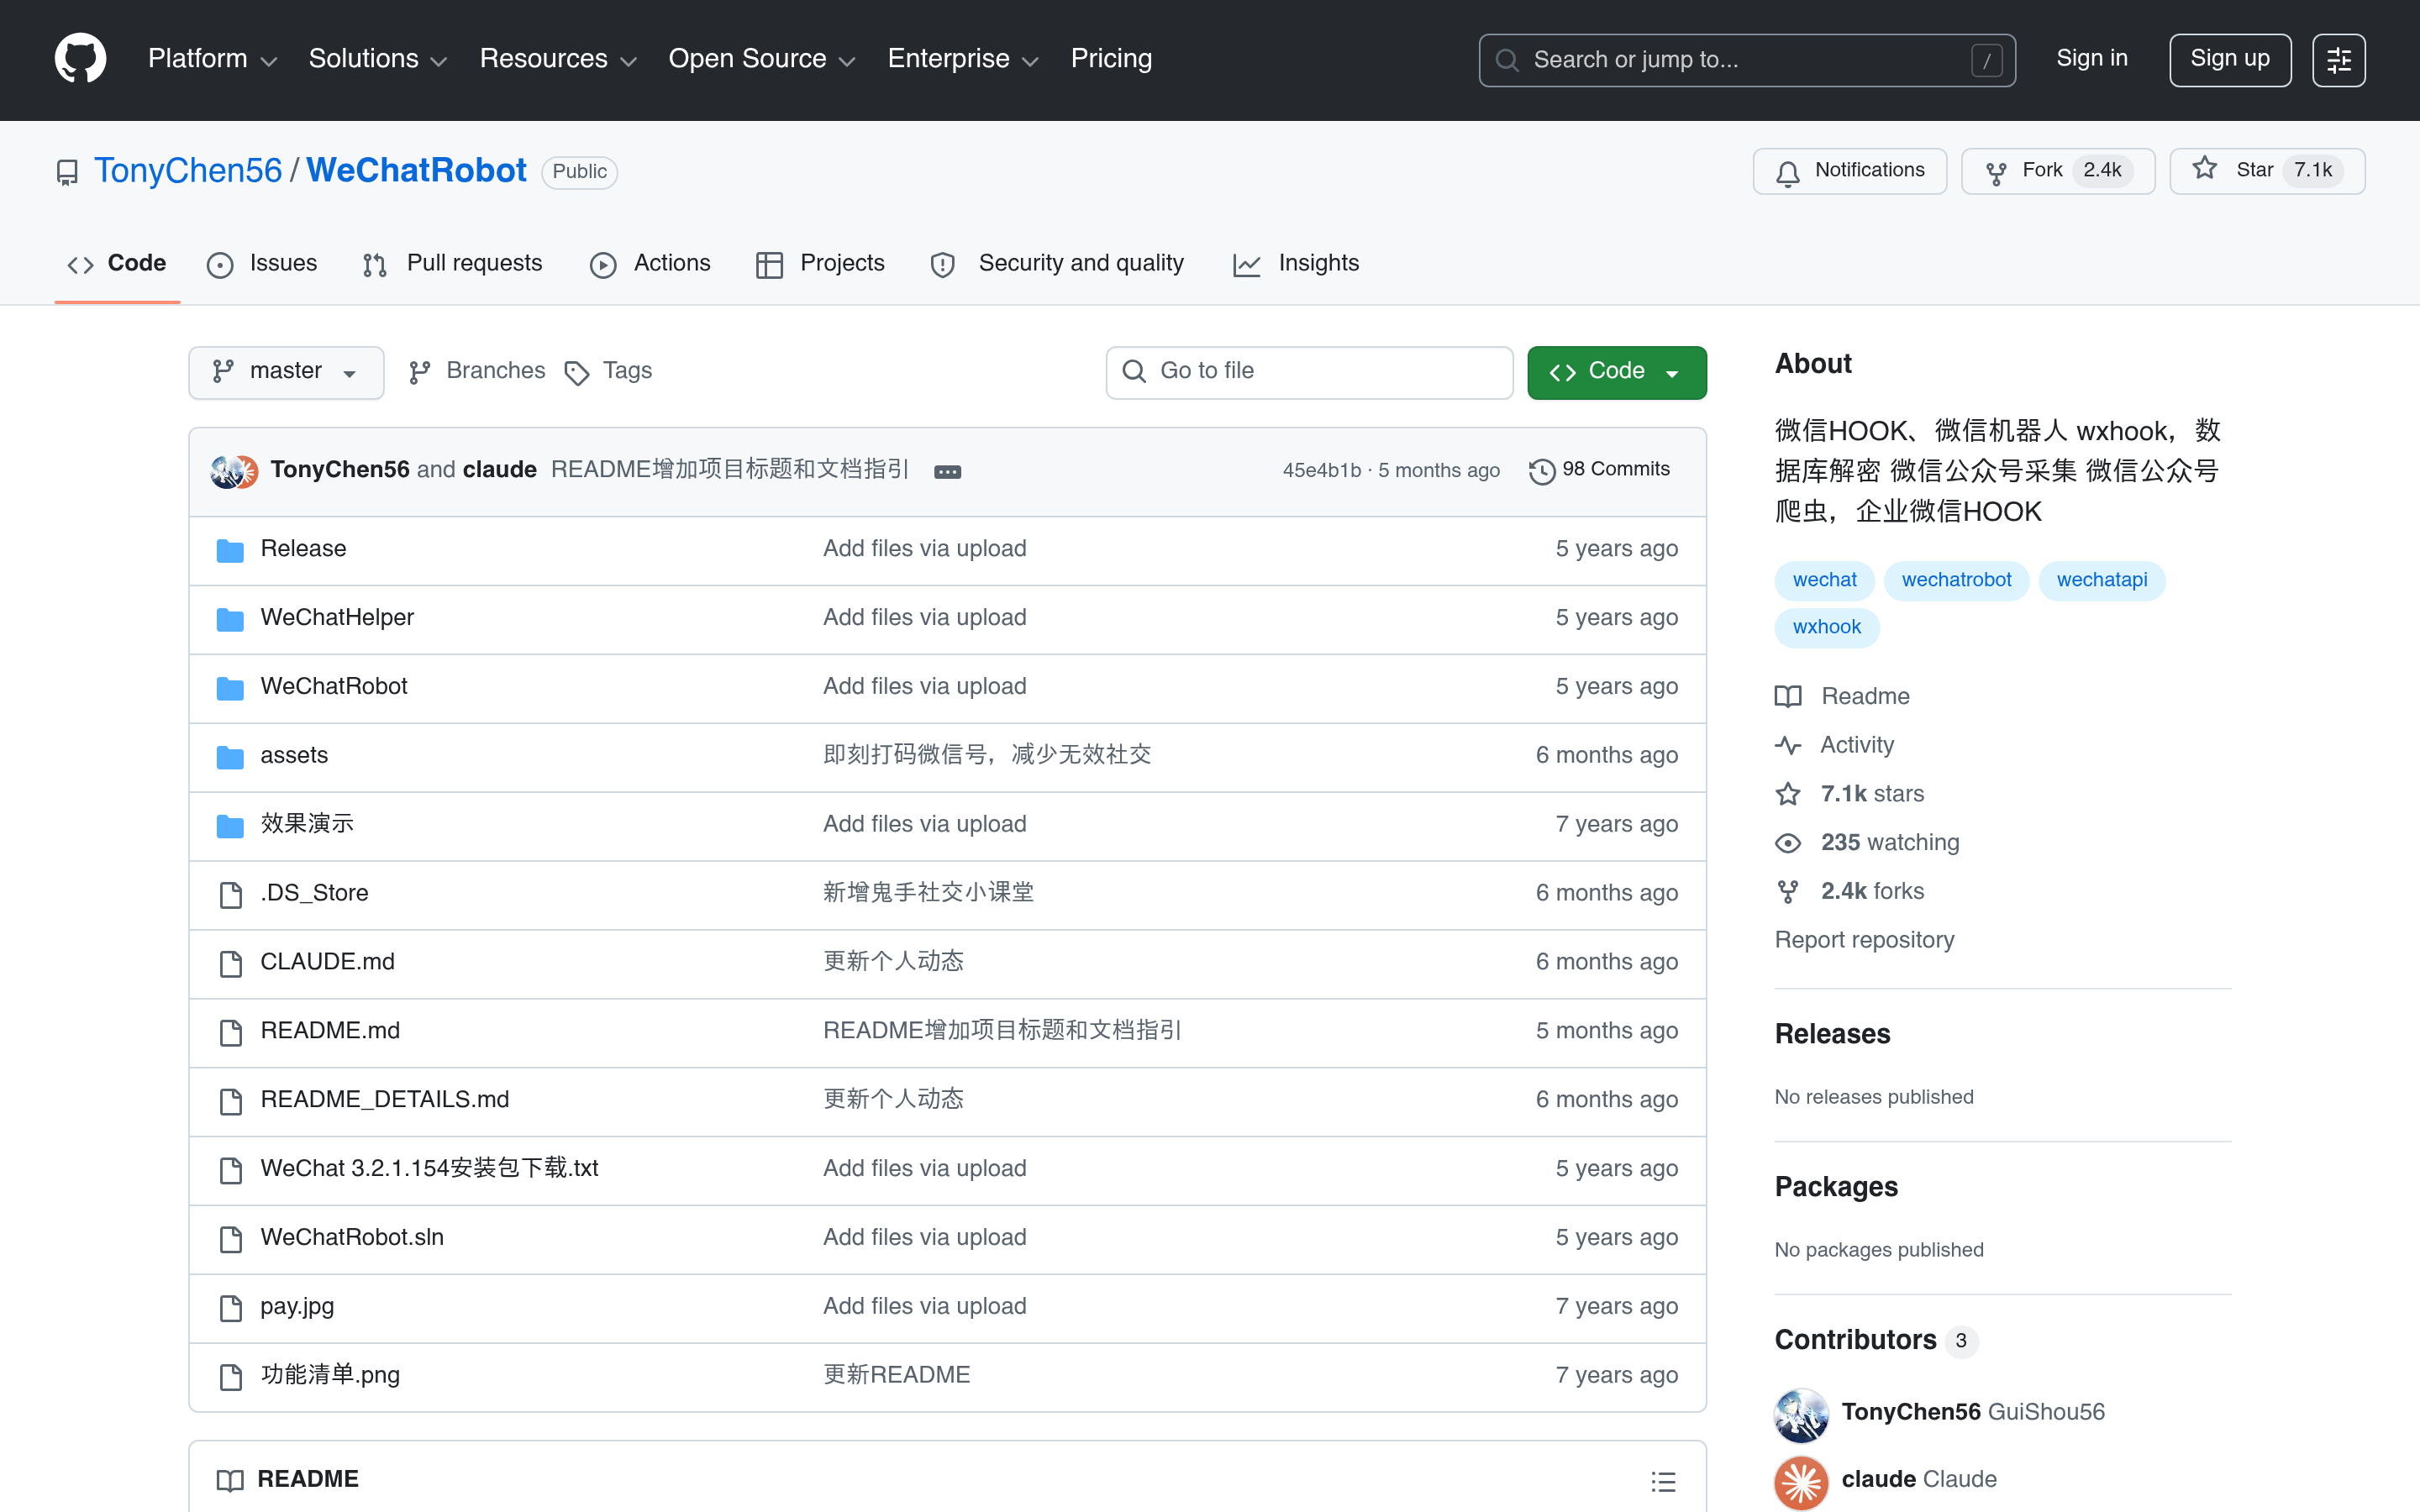Expand the Open Source menu
Viewport: 2420px width, 1512px height.
762,59
